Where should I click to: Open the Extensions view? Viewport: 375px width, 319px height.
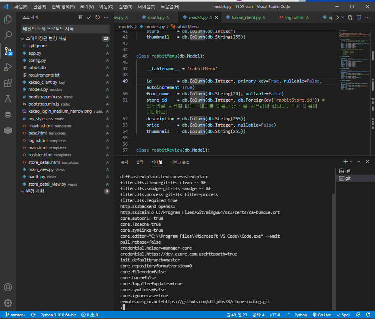(x=8, y=83)
